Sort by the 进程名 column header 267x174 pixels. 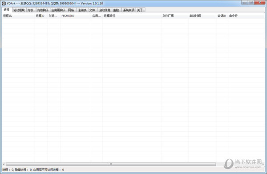tap(18, 16)
